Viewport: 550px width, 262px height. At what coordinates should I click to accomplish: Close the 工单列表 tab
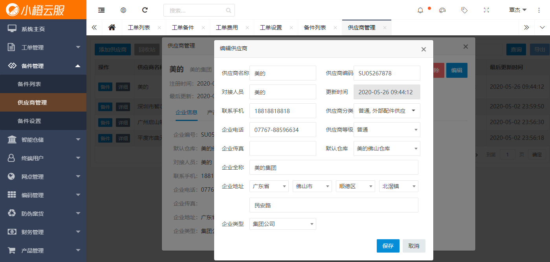click(159, 27)
